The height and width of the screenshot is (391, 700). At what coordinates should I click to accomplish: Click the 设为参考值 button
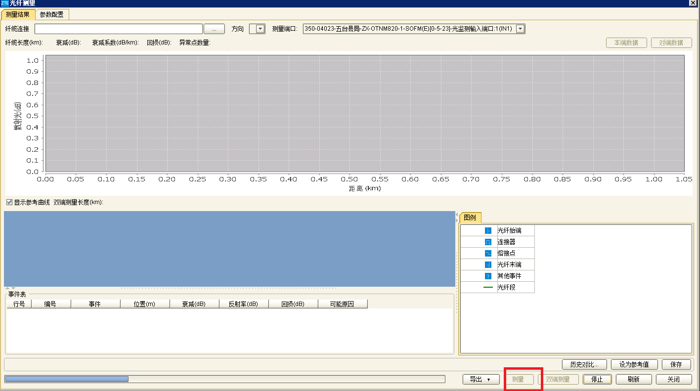click(x=634, y=364)
